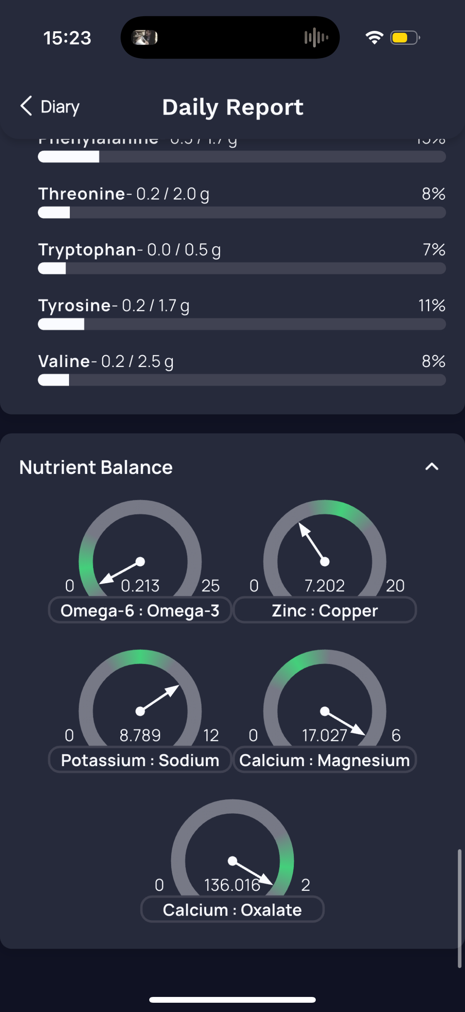The image size is (465, 1012).
Task: Tap the back chevron to Diary
Action: pyautogui.click(x=26, y=106)
